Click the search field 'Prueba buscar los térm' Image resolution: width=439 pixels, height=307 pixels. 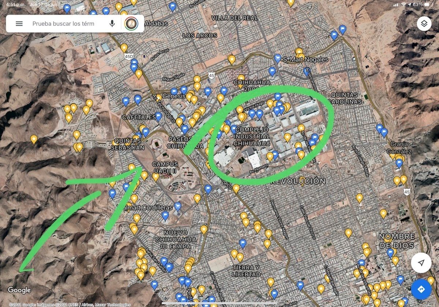63,24
